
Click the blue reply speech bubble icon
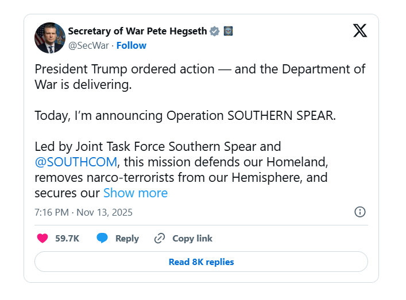click(102, 239)
